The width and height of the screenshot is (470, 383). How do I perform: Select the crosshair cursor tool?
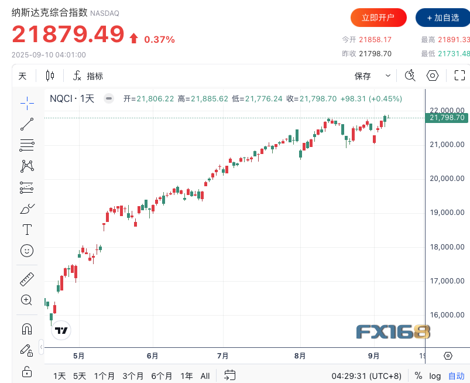coord(27,103)
